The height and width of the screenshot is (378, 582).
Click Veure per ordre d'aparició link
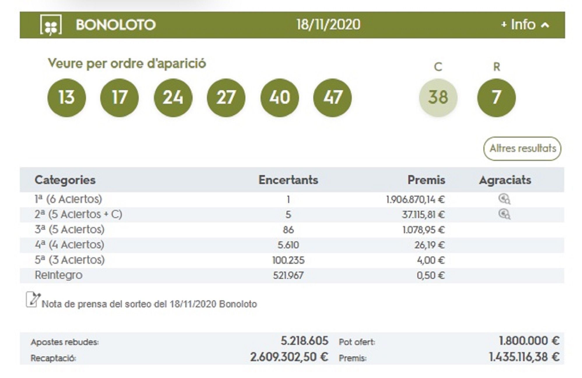(127, 63)
